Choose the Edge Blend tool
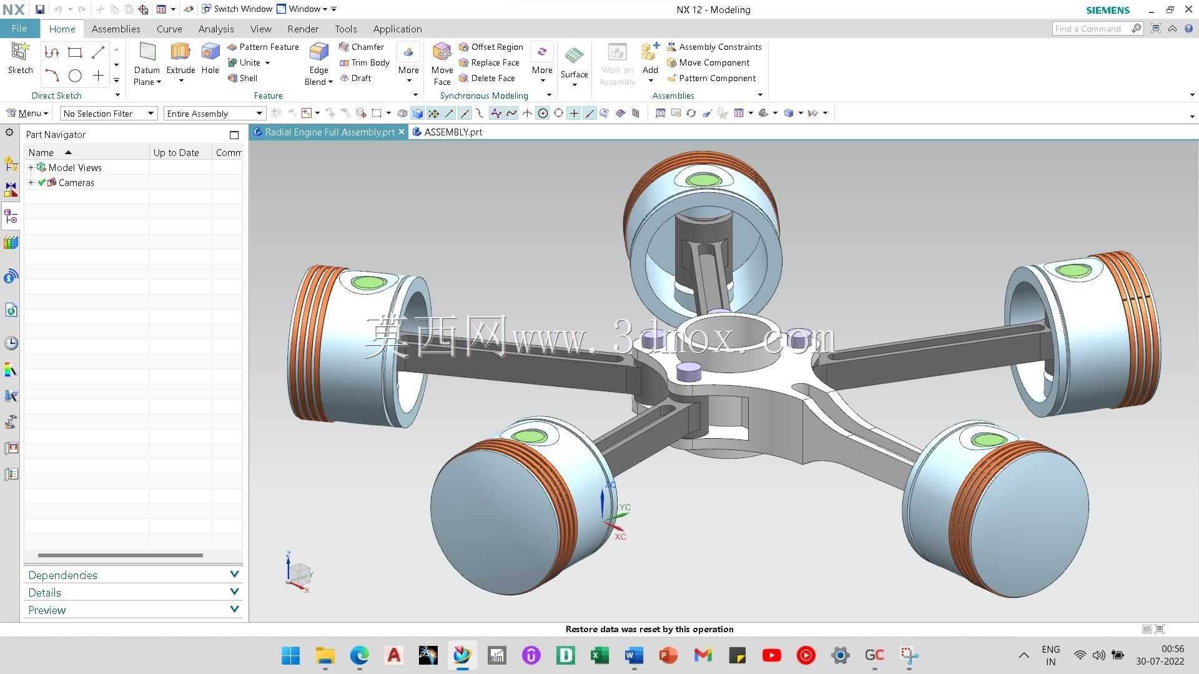Viewport: 1199px width, 674px height. [318, 64]
